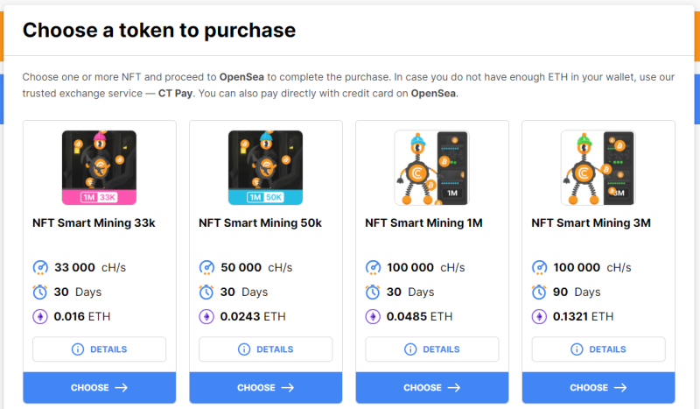The image size is (700, 409).
Task: Open Details for NFT Smart Mining 33k
Action: click(x=99, y=349)
